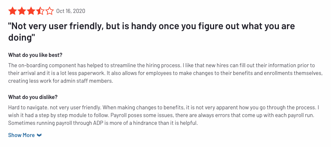Viewport: 331px width, 147px height.
Task: Click the first filled rating star
Action: [x=13, y=11]
